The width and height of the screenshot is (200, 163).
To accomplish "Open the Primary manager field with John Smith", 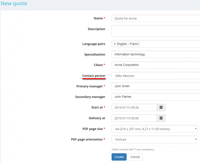I will tap(155, 86).
